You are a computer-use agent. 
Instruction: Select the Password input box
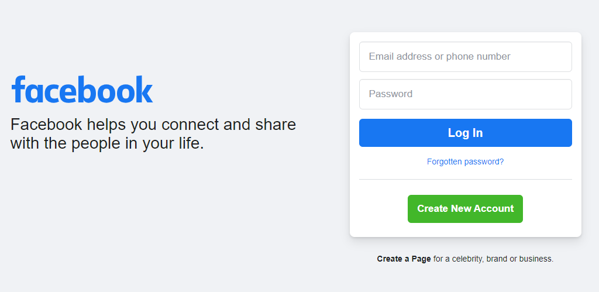(465, 94)
